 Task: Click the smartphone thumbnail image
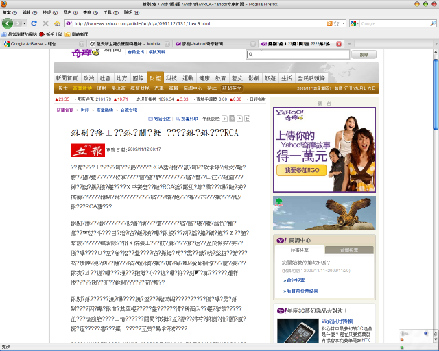298,330
